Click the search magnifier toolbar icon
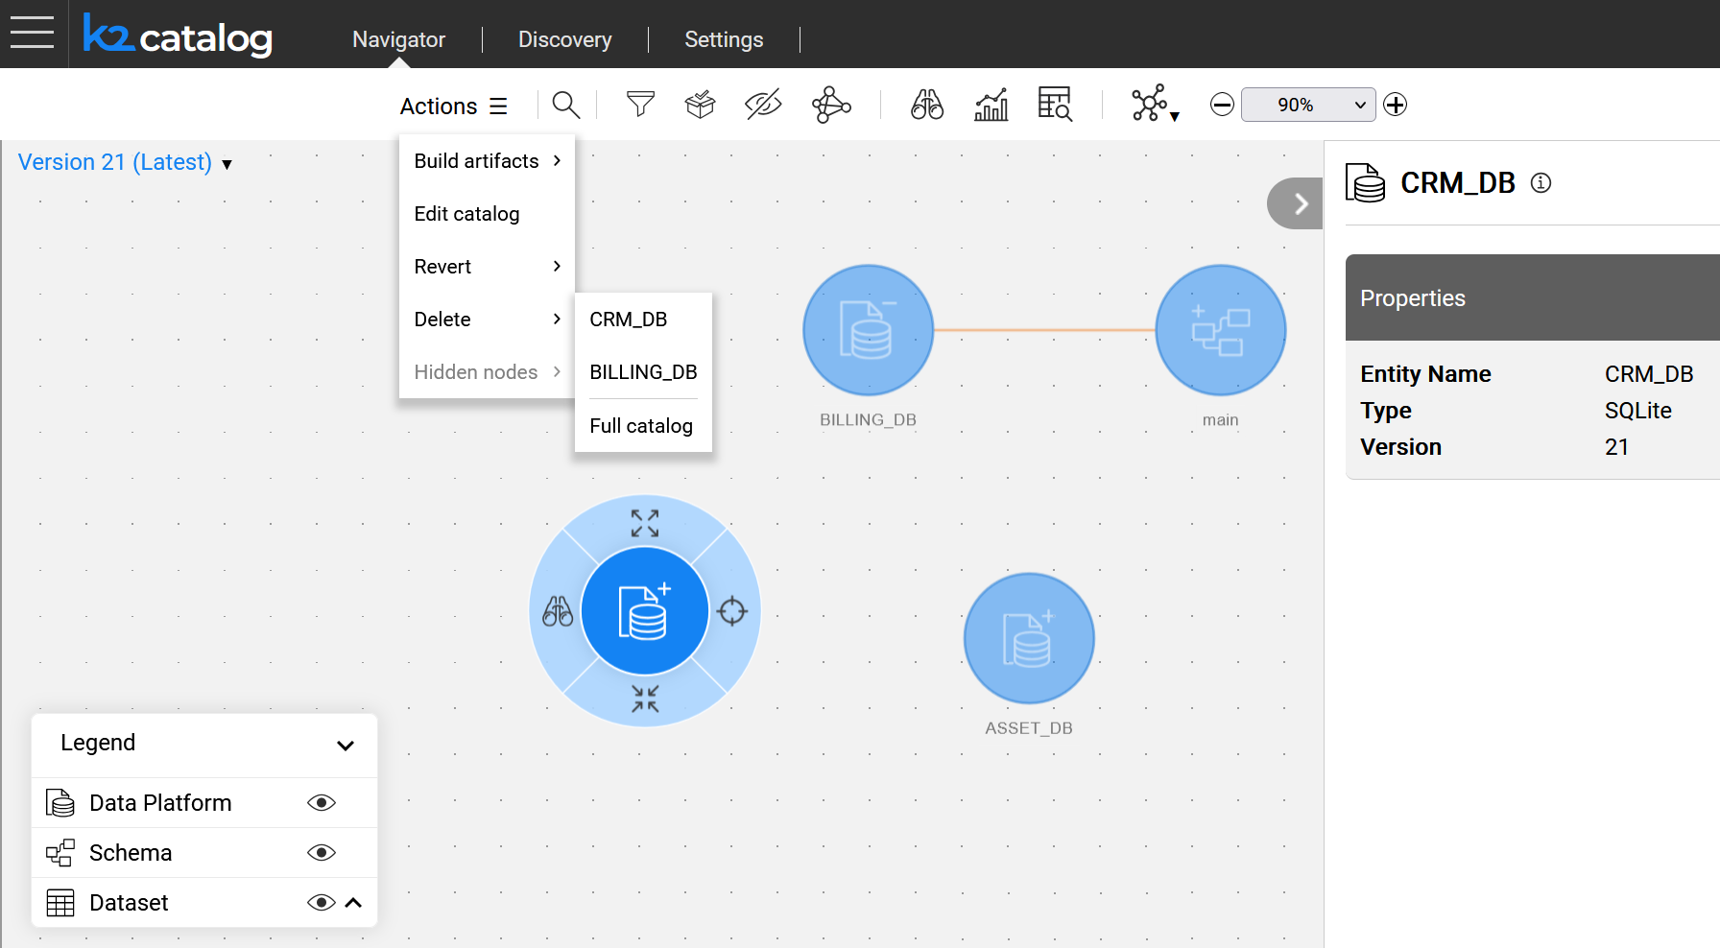1720x948 pixels. coord(565,105)
